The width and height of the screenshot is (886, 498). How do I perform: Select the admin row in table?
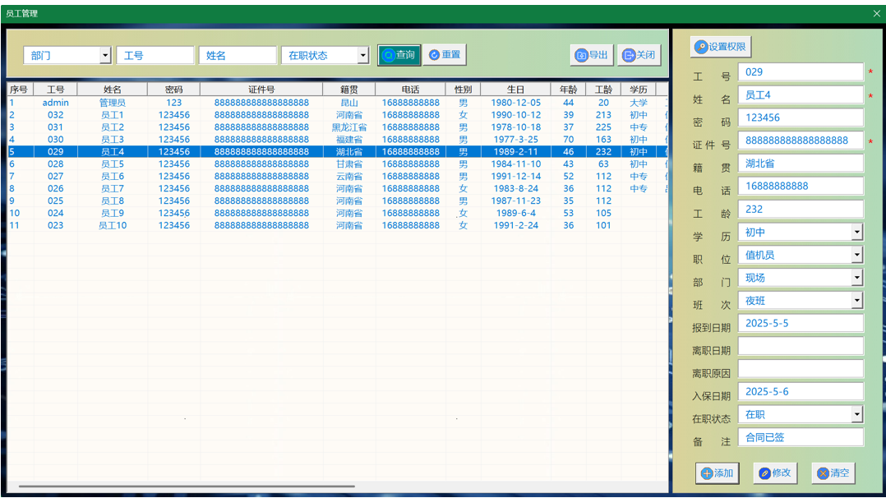(337, 103)
